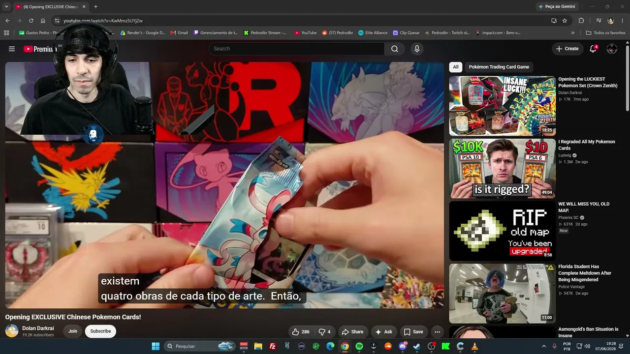The image size is (630, 354).
Task: Click the Create button
Action: (567, 49)
